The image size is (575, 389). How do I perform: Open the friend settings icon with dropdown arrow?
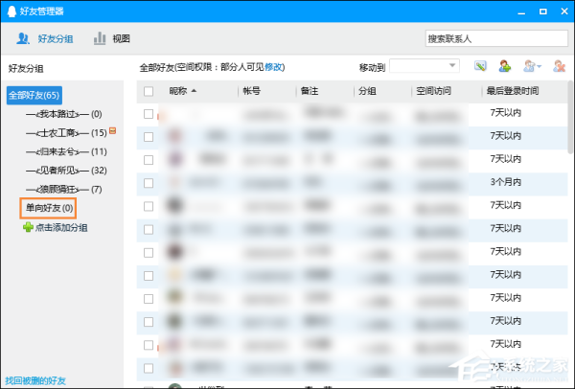(532, 66)
